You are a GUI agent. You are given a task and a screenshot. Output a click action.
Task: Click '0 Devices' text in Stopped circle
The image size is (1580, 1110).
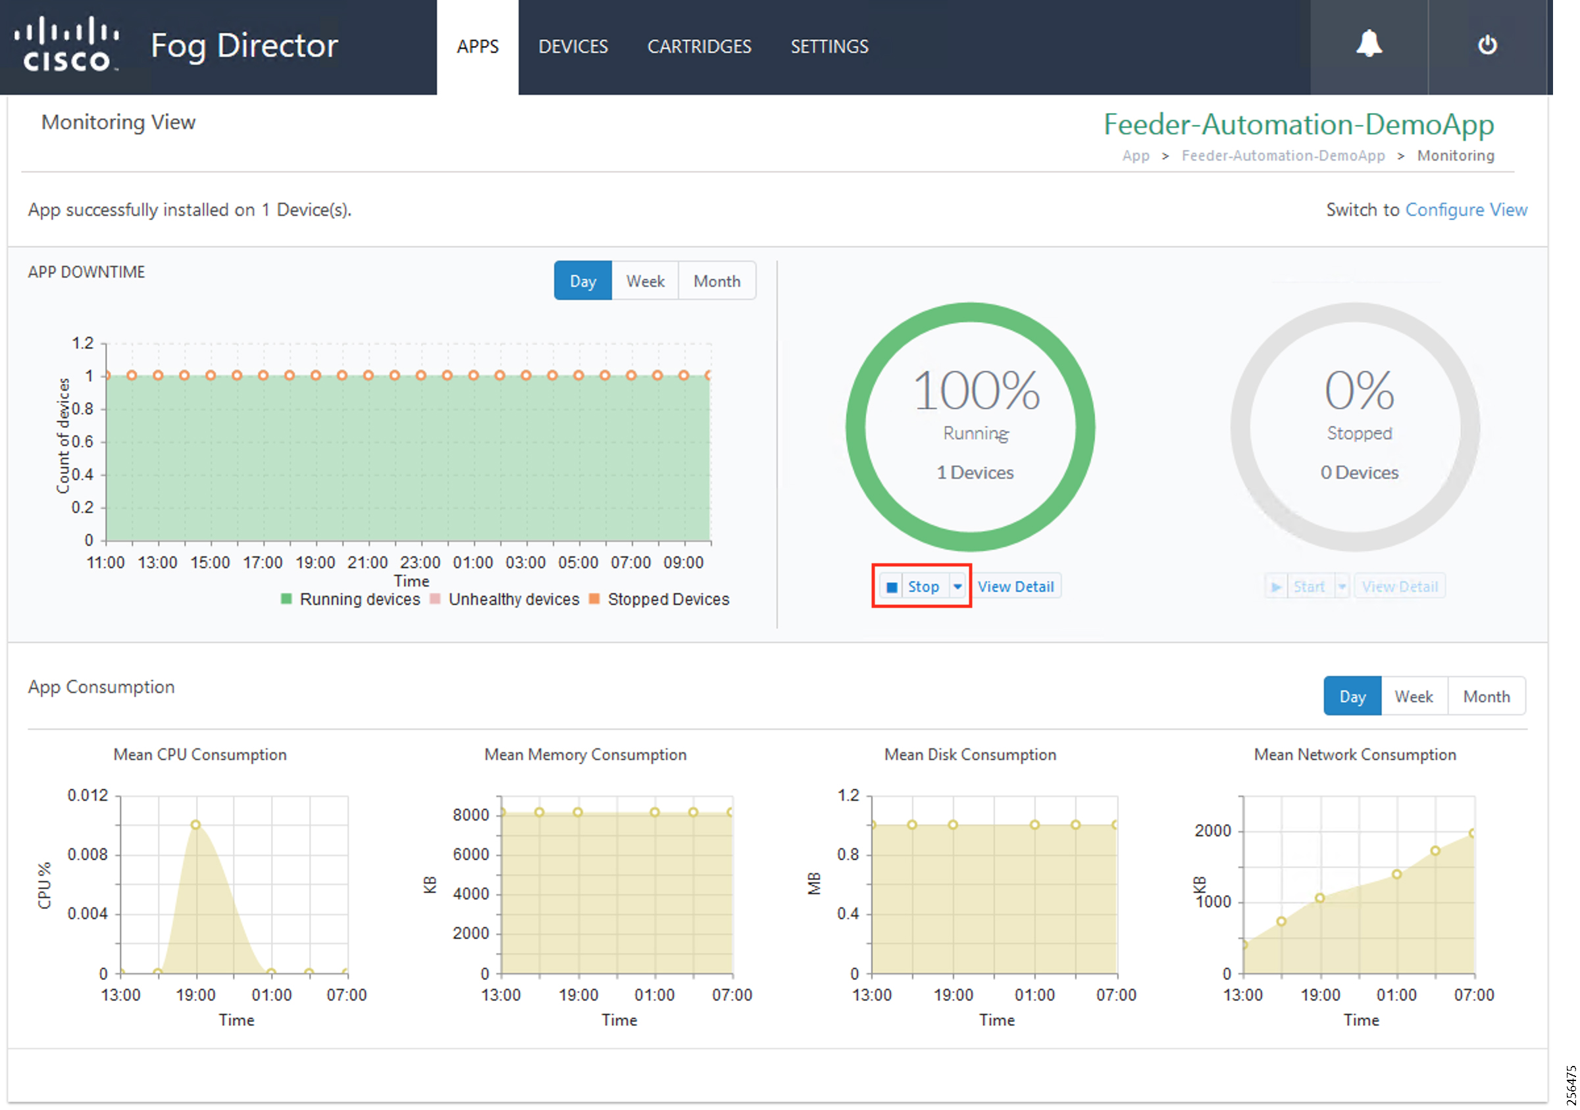click(x=1359, y=472)
